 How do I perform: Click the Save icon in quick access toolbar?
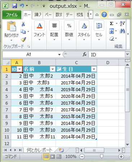coord(14,5)
